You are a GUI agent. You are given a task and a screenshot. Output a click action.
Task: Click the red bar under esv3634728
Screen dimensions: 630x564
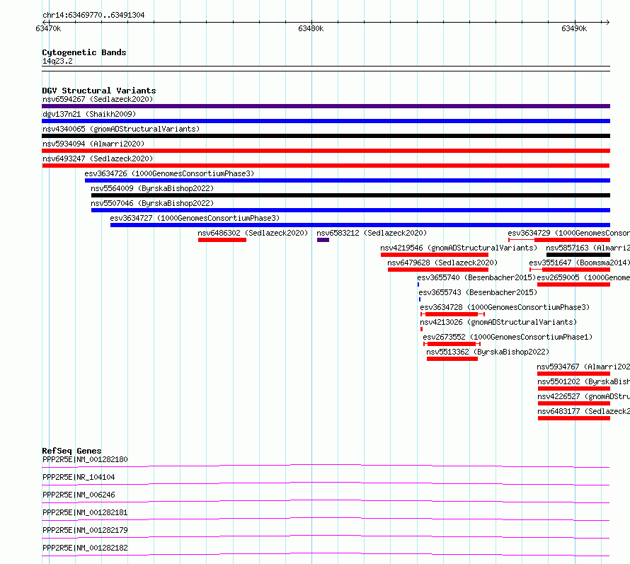(x=452, y=314)
